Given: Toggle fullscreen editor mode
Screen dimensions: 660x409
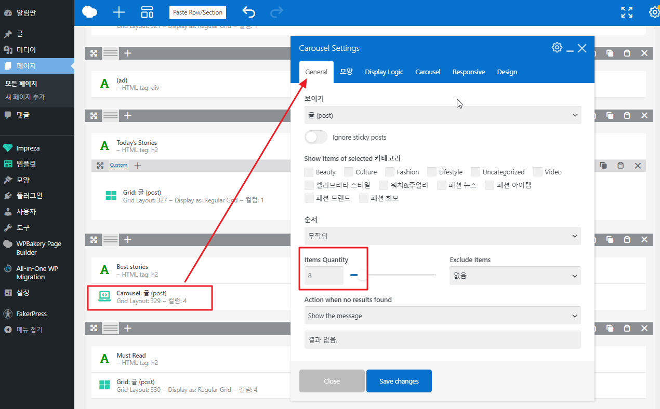Looking at the screenshot, I should (x=627, y=12).
